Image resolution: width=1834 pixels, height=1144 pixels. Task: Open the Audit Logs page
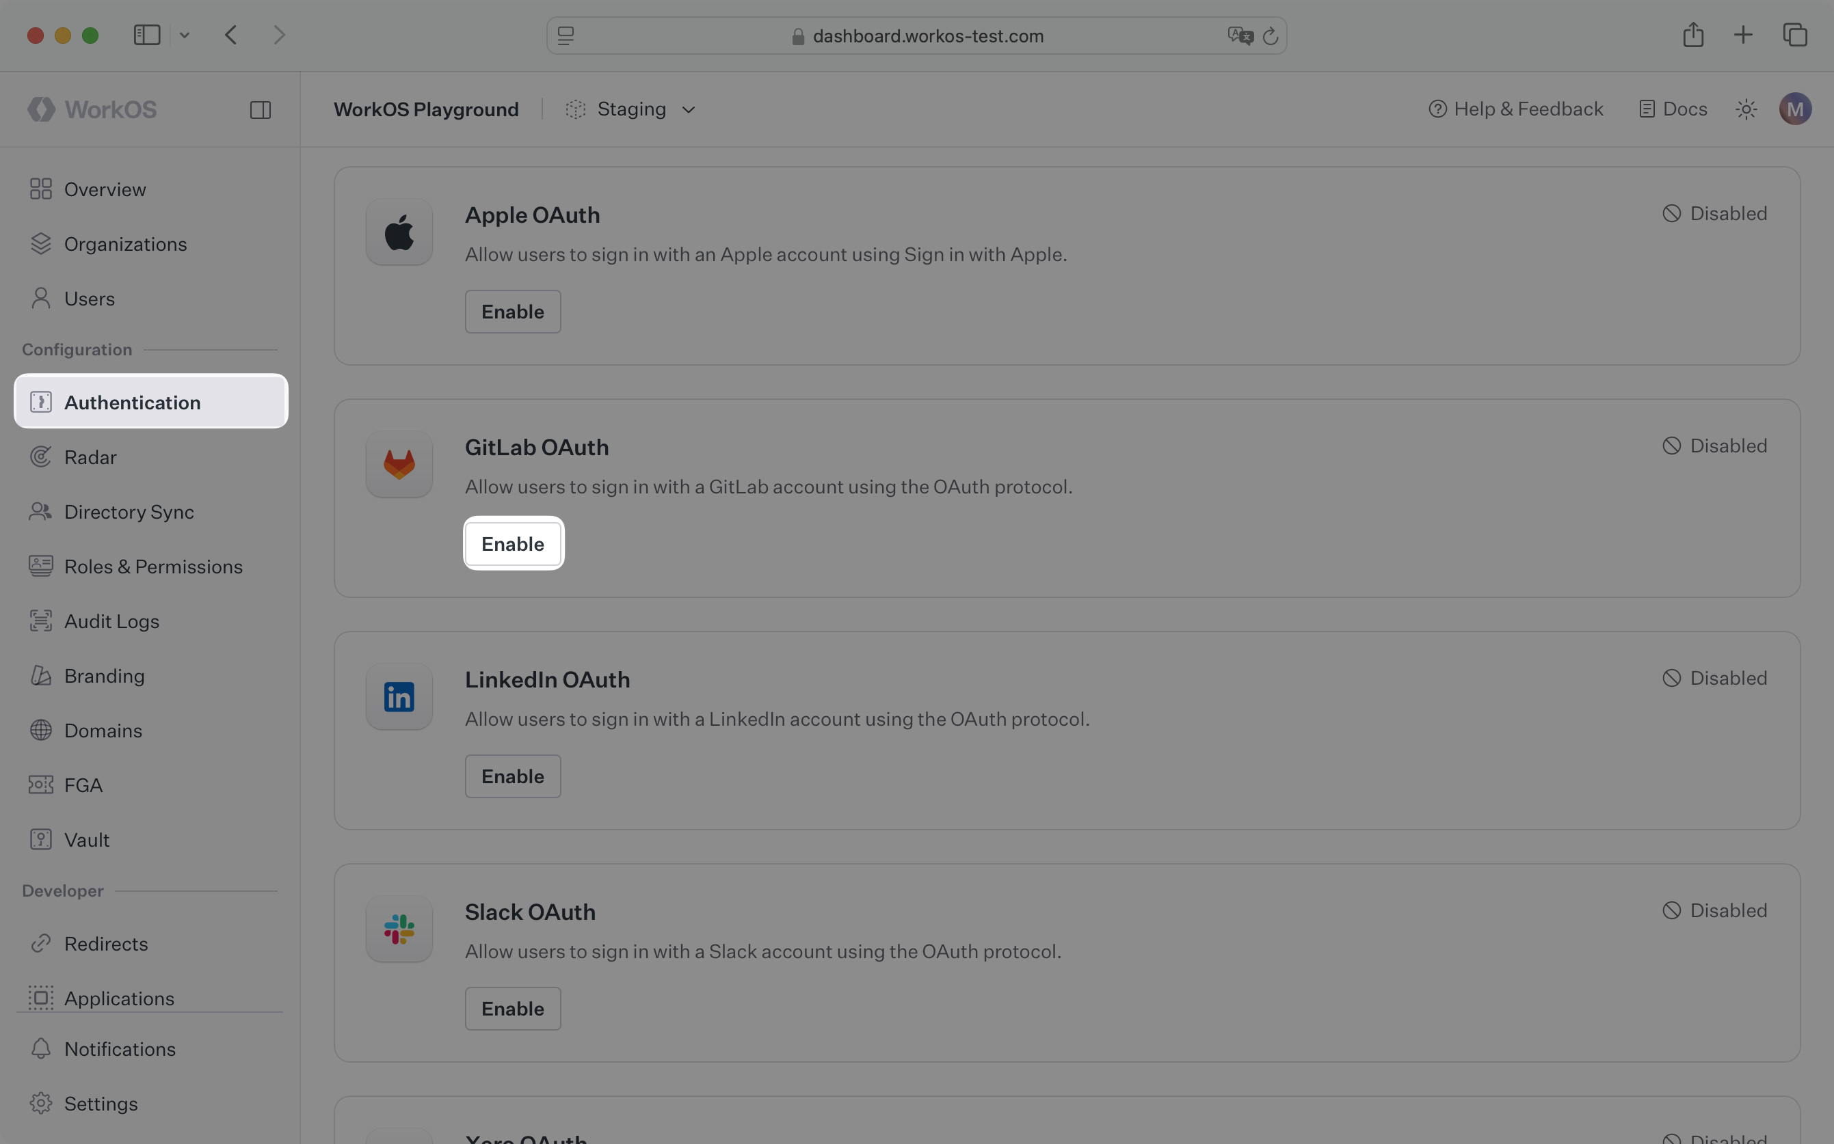coord(111,621)
